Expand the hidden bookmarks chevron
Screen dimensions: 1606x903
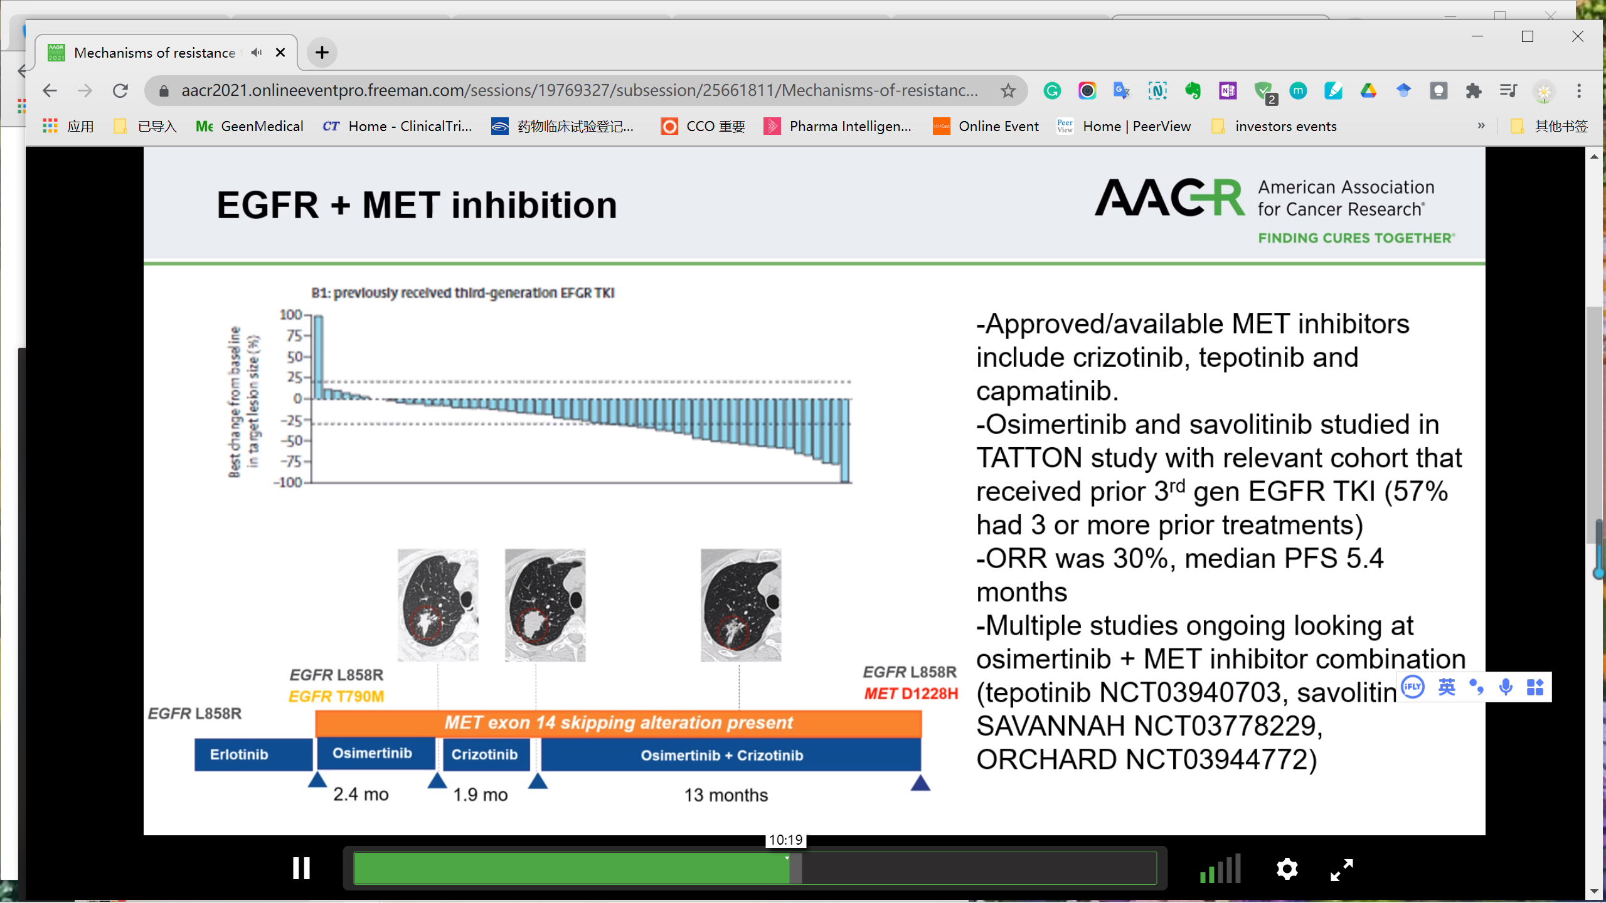(x=1481, y=126)
